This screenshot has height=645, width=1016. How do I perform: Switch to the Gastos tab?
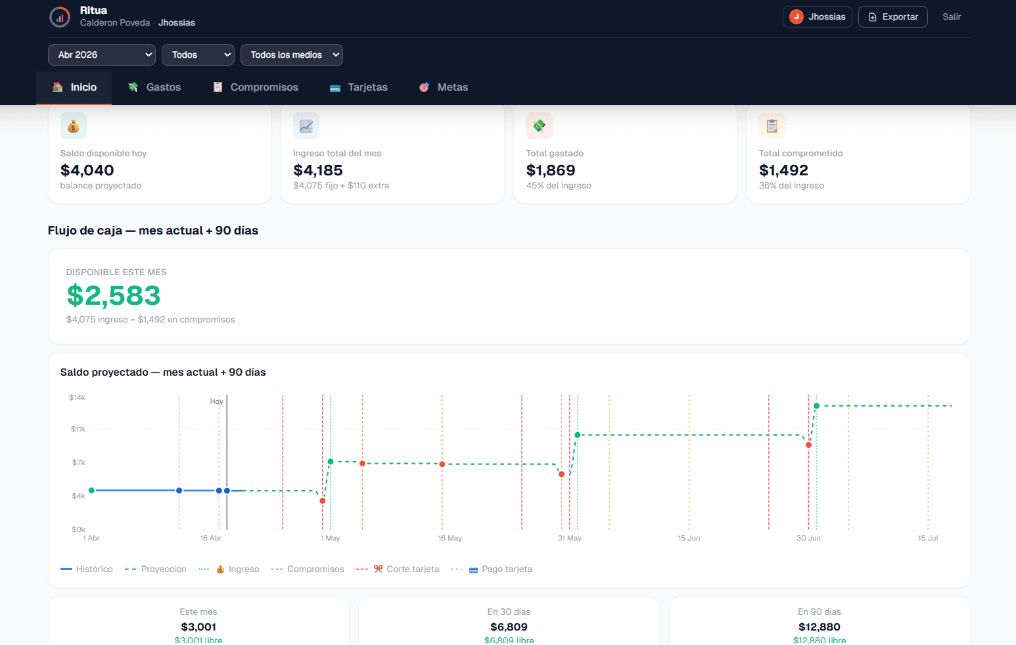pos(154,86)
